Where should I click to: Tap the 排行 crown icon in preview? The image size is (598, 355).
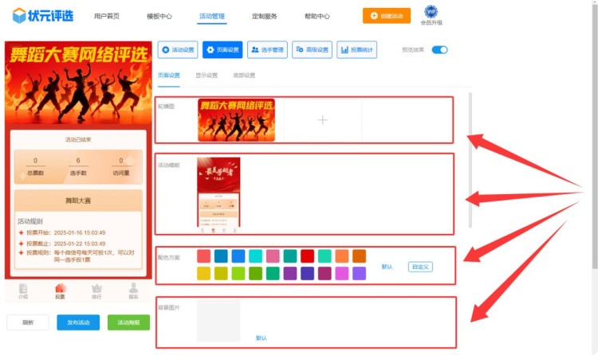click(96, 291)
